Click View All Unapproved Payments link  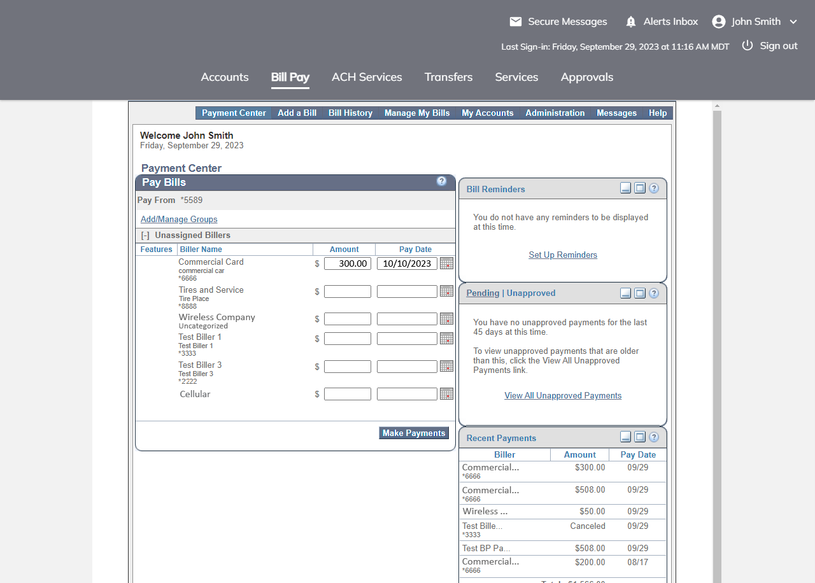(563, 396)
